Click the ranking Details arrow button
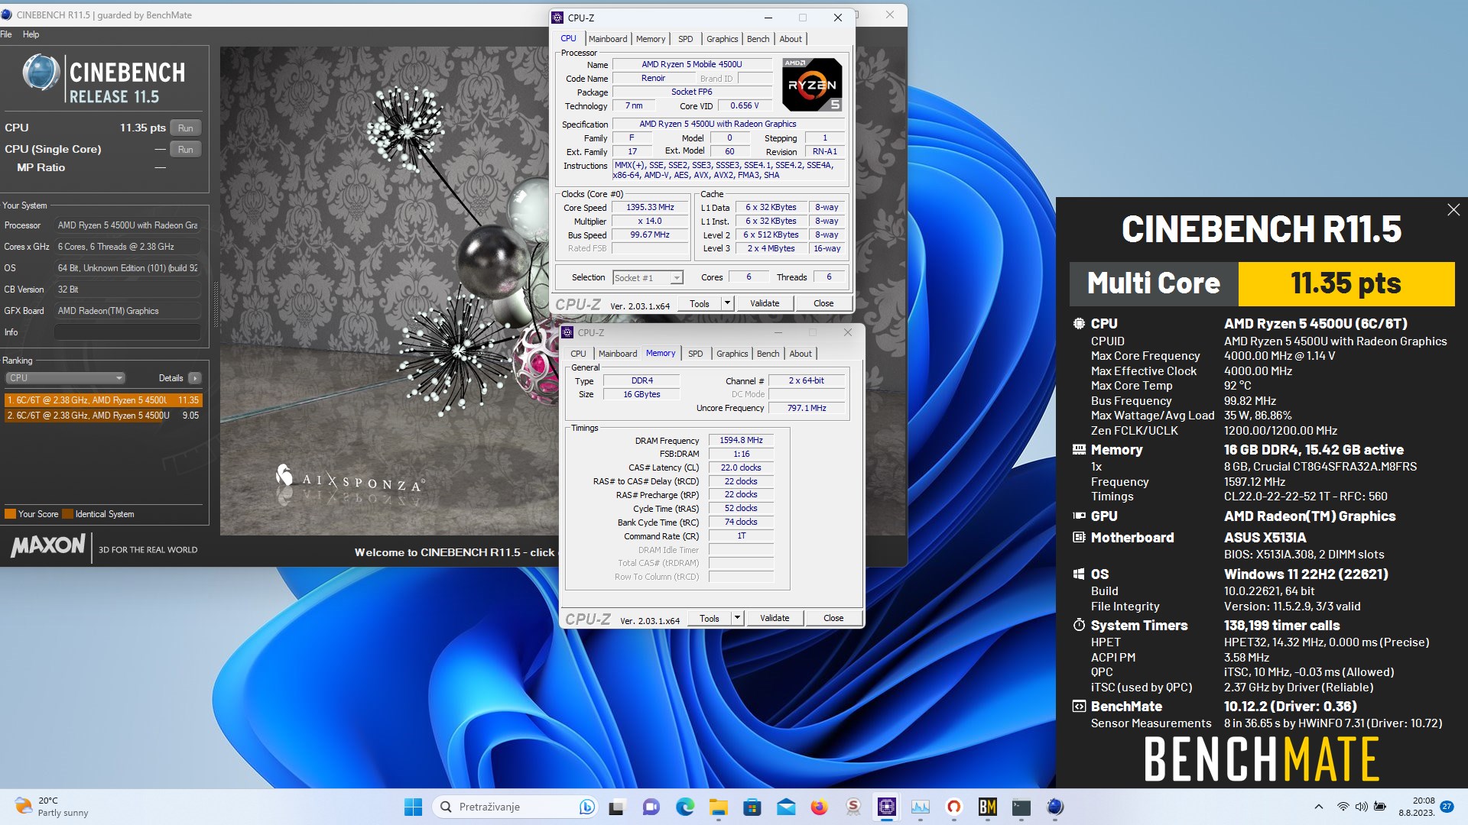 pyautogui.click(x=195, y=378)
